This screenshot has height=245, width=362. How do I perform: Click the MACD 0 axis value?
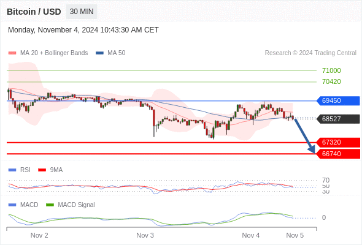tap(324, 217)
